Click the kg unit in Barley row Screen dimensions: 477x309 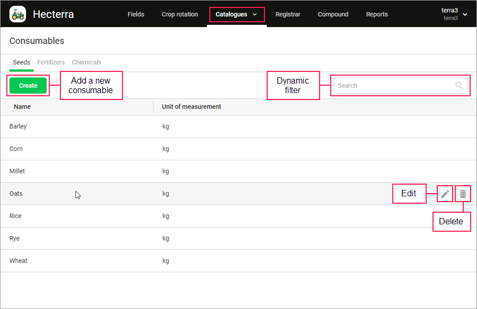point(165,126)
